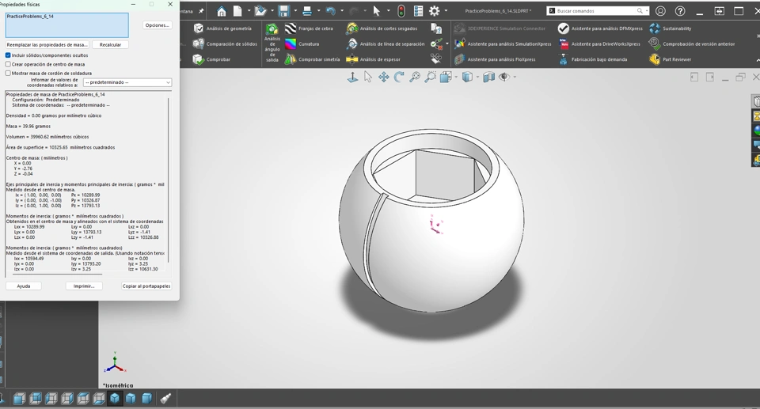Click the Home icon in top toolbar

coord(222,11)
